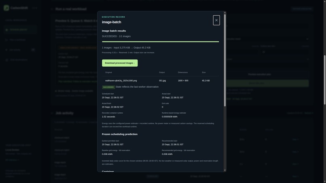Click the Original column header
This screenshot has width=326, height=183.
[x=108, y=72]
